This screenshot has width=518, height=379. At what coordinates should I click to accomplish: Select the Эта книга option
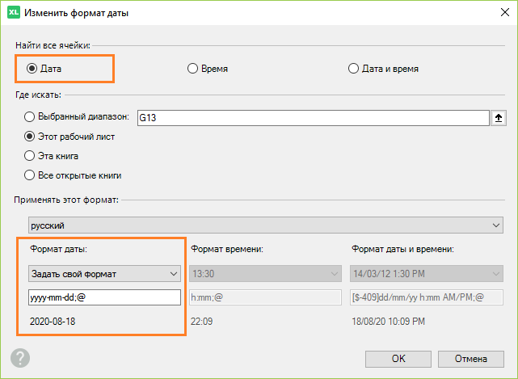[x=32, y=156]
